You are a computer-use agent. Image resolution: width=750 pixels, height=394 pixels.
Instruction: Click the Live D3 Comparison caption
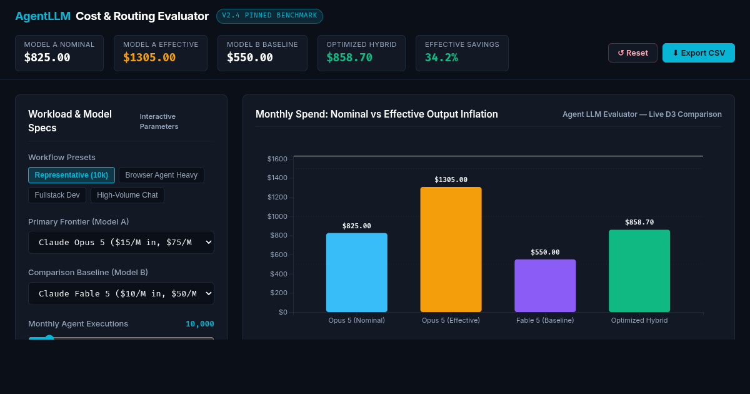pyautogui.click(x=642, y=114)
